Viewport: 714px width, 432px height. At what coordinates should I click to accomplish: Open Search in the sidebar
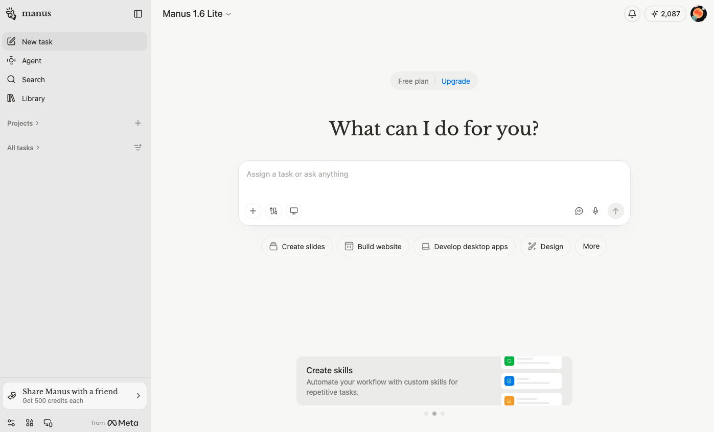coord(75,80)
